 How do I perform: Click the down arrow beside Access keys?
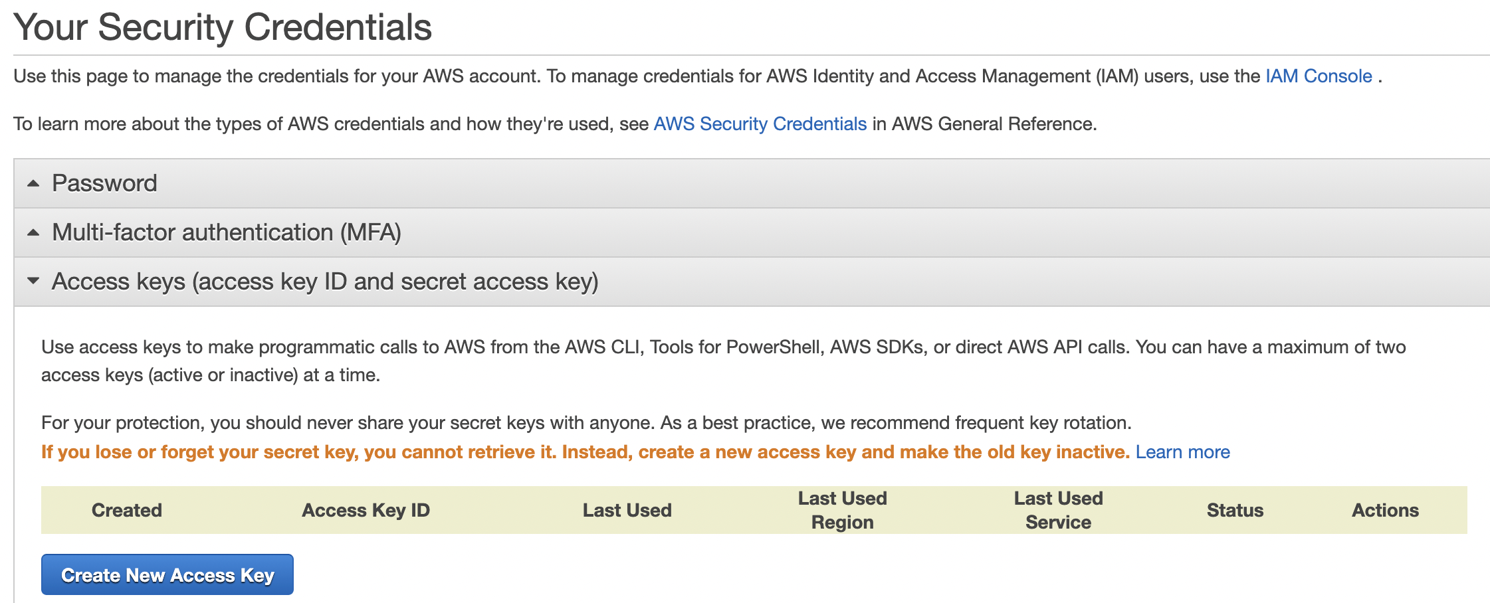[33, 282]
